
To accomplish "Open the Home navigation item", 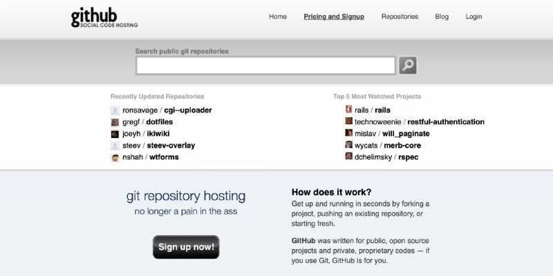I will (278, 17).
